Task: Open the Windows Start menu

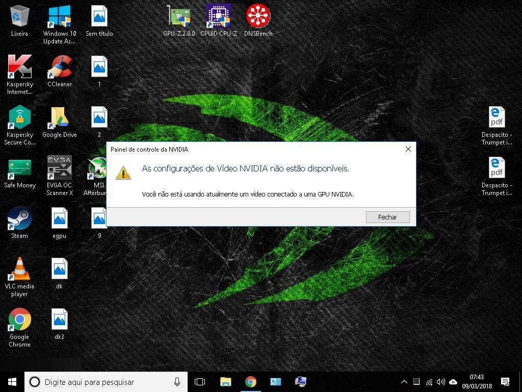Action: pos(12,382)
